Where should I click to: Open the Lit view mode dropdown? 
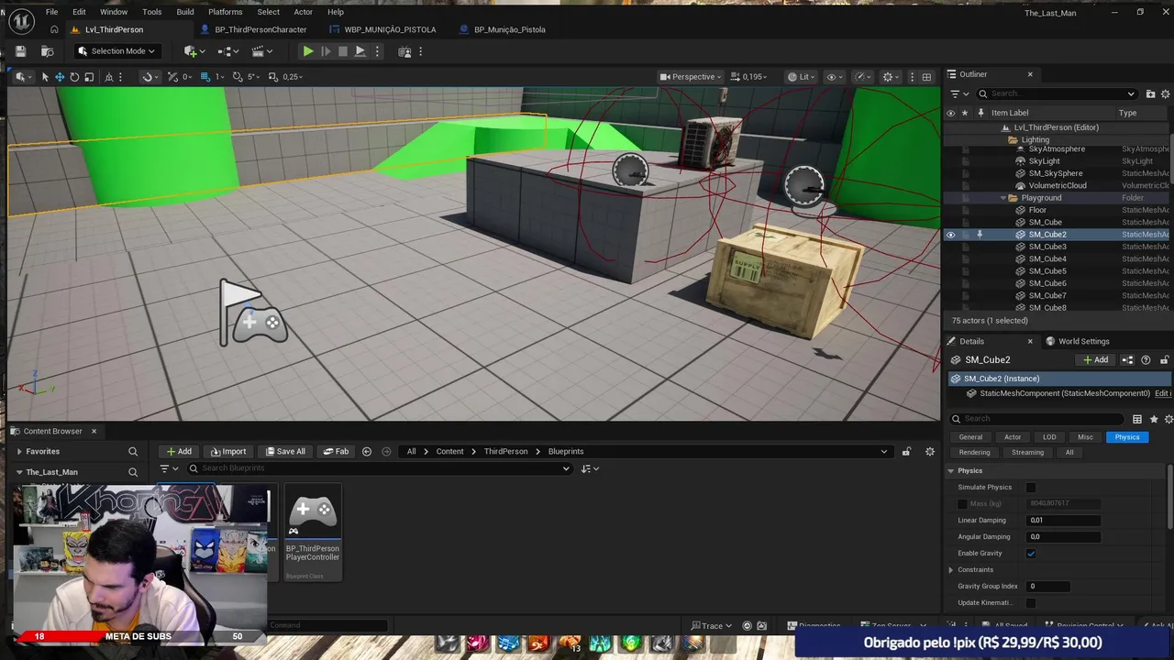[800, 77]
